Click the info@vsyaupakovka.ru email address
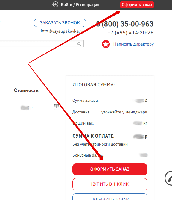This screenshot has height=200, width=172. (x=62, y=31)
